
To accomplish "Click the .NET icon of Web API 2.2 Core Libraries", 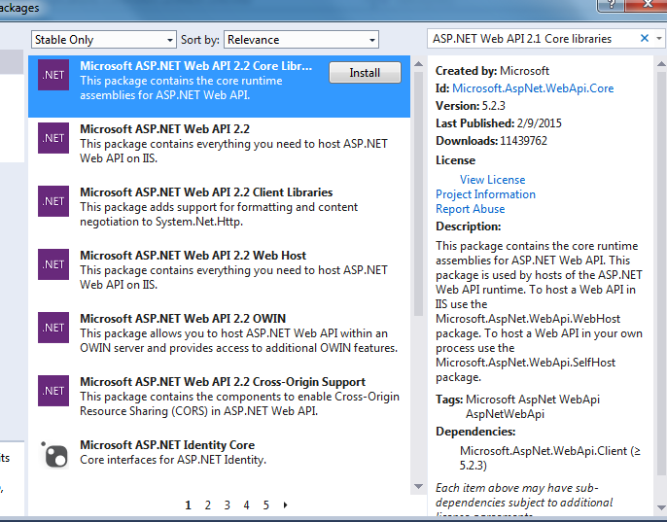I will pos(53,75).
